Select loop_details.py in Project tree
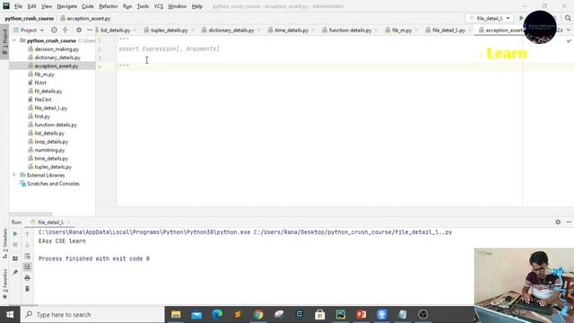Image resolution: width=574 pixels, height=323 pixels. pos(51,142)
